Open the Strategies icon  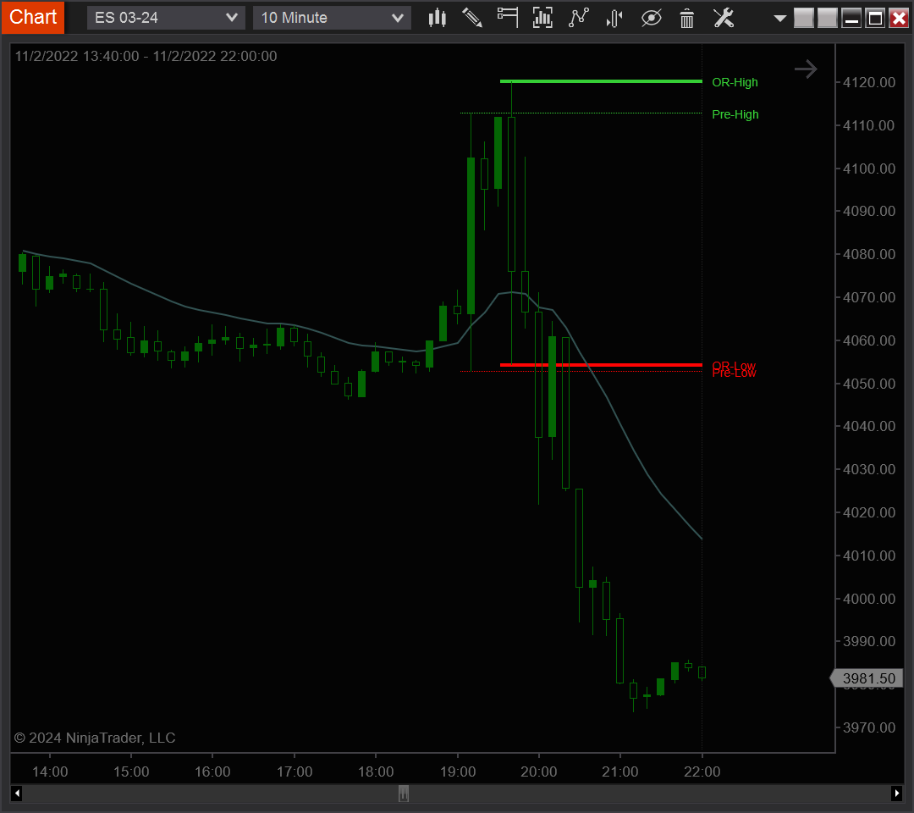tap(614, 18)
